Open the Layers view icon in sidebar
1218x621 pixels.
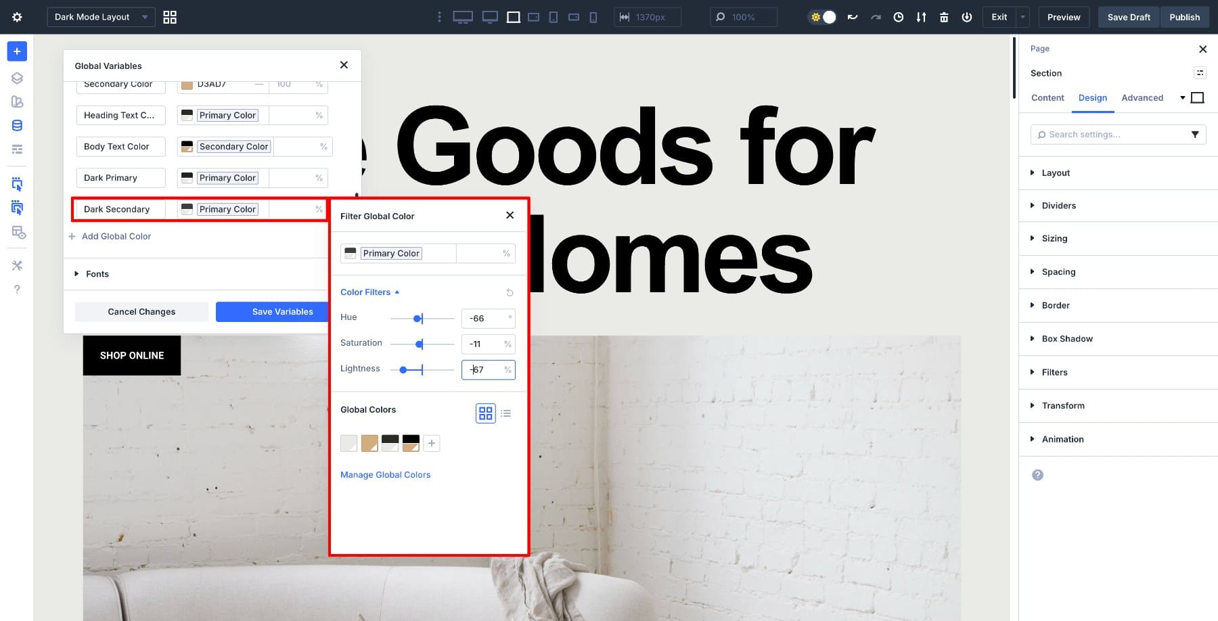click(x=17, y=78)
